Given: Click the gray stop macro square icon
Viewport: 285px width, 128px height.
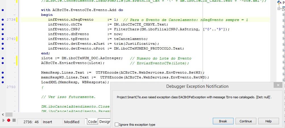Looking at the screenshot, I should click(x=14, y=120).
